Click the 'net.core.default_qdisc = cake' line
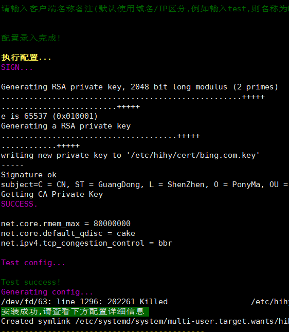This screenshot has height=332, width=289. (68, 233)
